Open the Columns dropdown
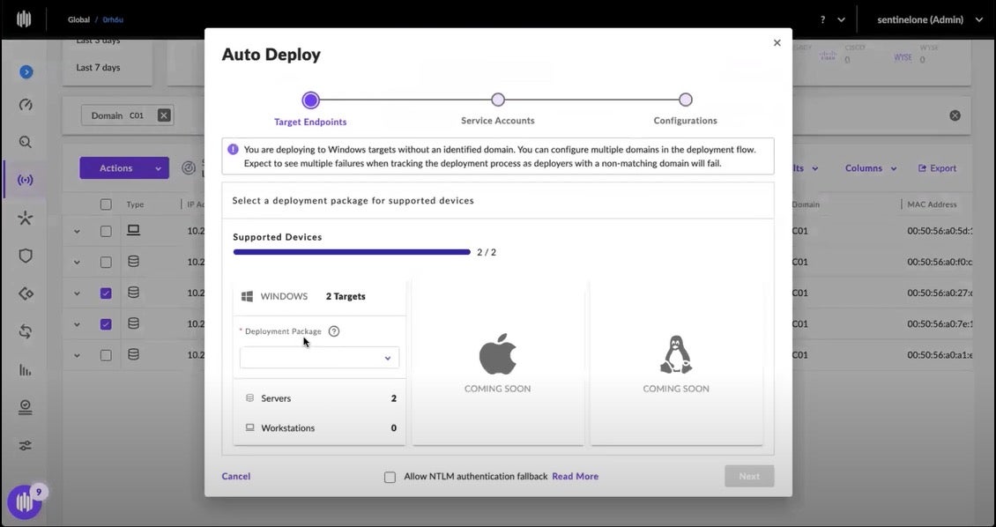 pos(870,168)
